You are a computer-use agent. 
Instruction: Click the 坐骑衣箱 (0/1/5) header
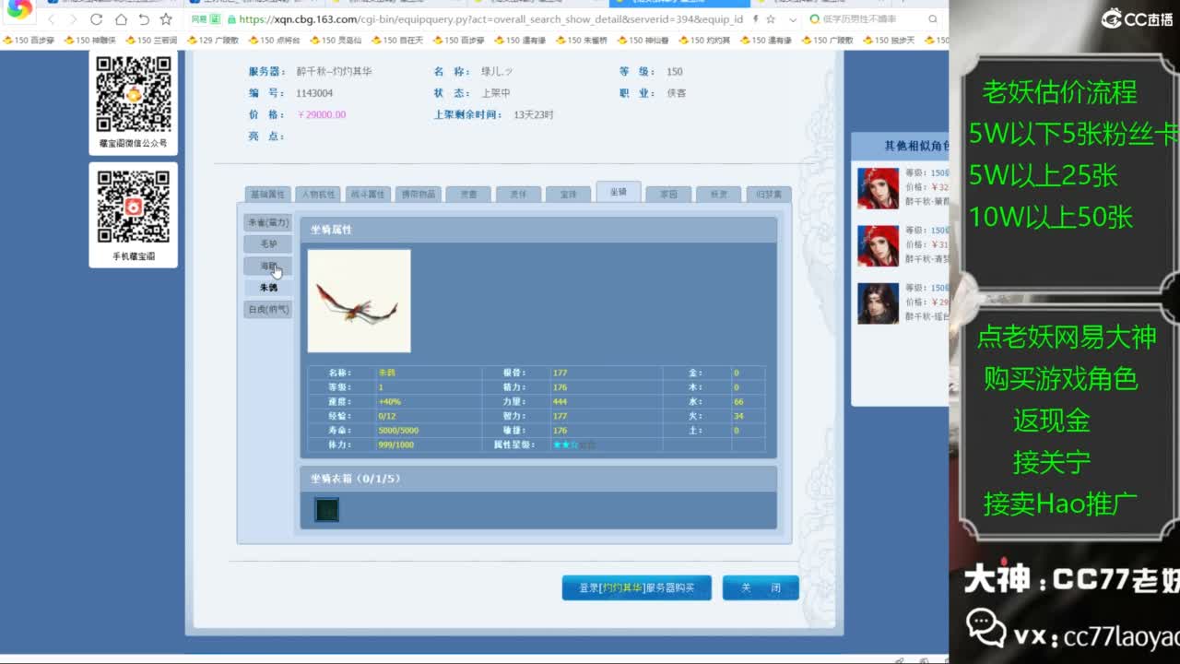click(538, 479)
